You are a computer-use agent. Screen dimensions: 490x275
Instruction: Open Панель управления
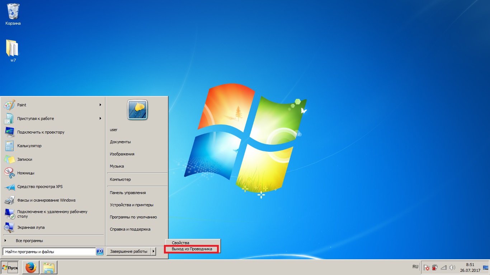[x=128, y=193]
